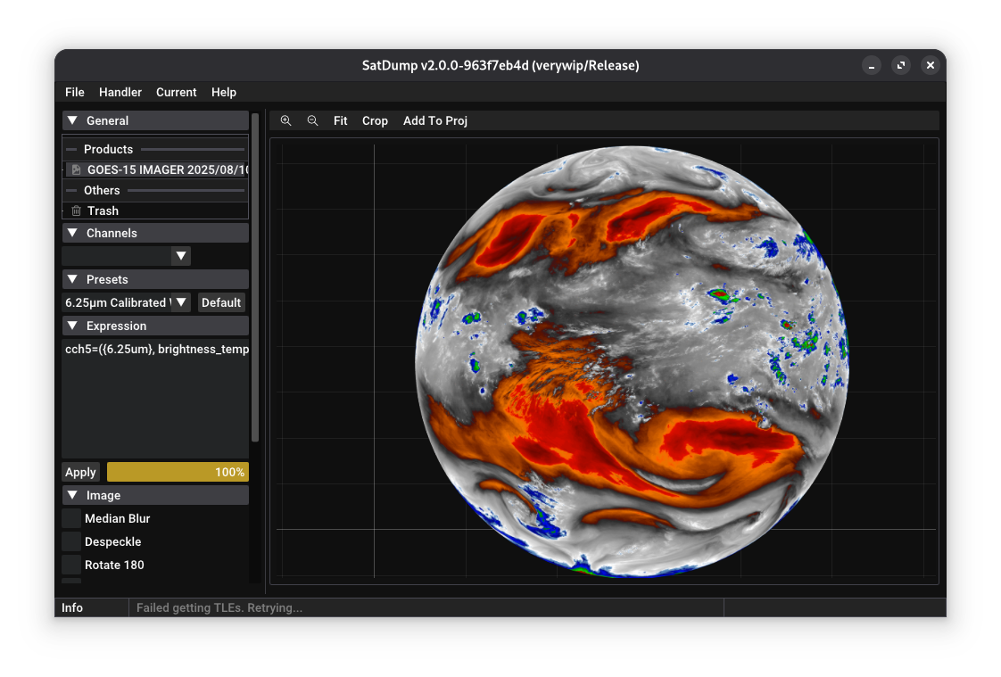Screen dimensions: 1001x677
Task: Open the File menu
Action: click(x=75, y=92)
